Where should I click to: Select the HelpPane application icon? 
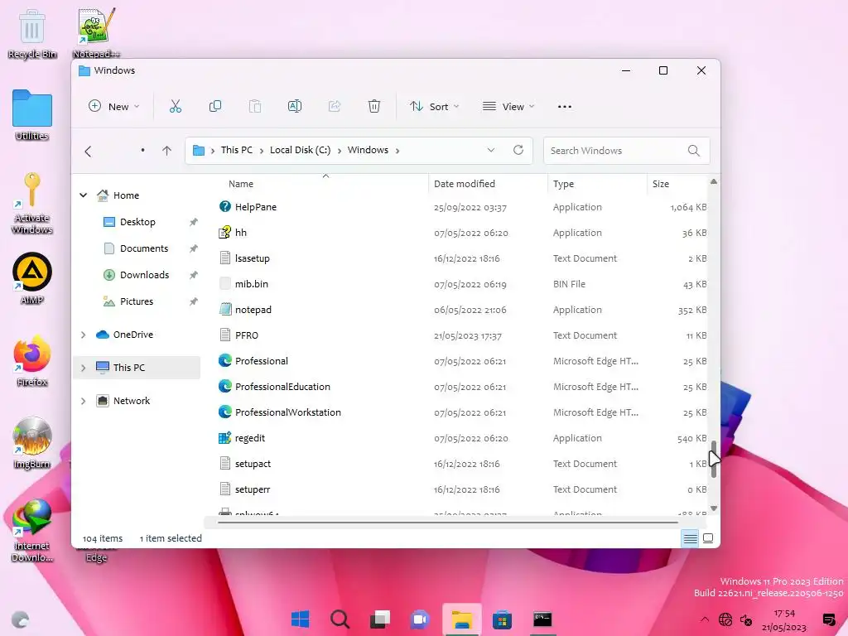(225, 206)
